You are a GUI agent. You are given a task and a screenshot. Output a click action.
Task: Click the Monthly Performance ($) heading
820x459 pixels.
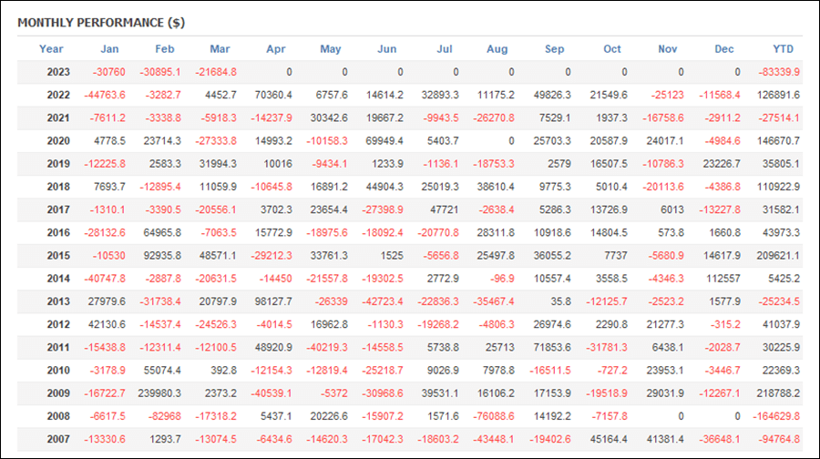[101, 23]
